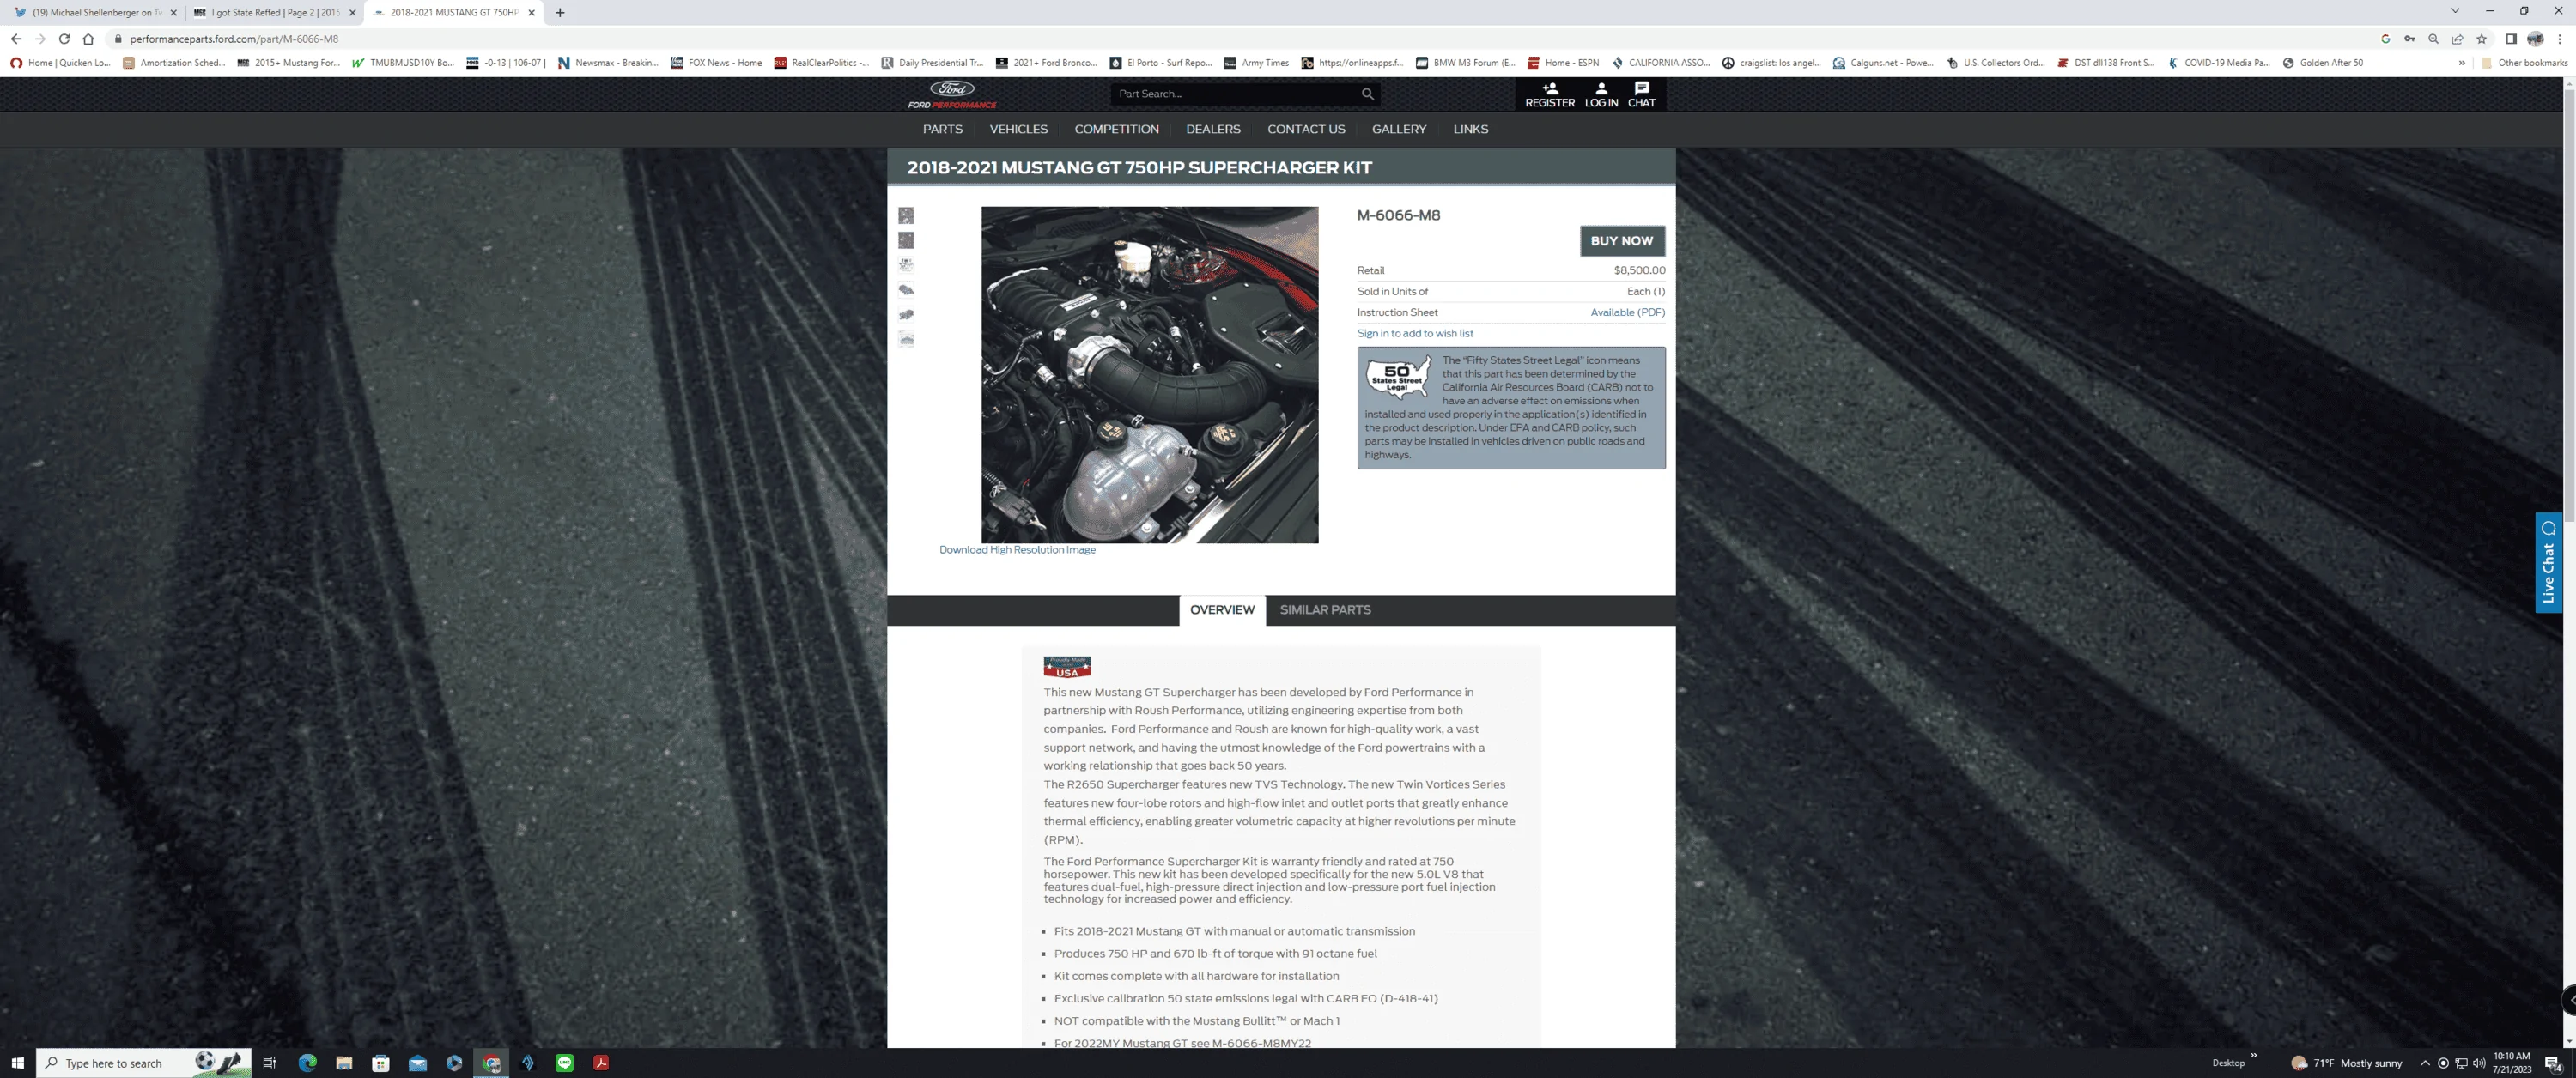The image size is (2576, 1078).
Task: Open the green LINE app on the taskbar
Action: pos(565,1063)
